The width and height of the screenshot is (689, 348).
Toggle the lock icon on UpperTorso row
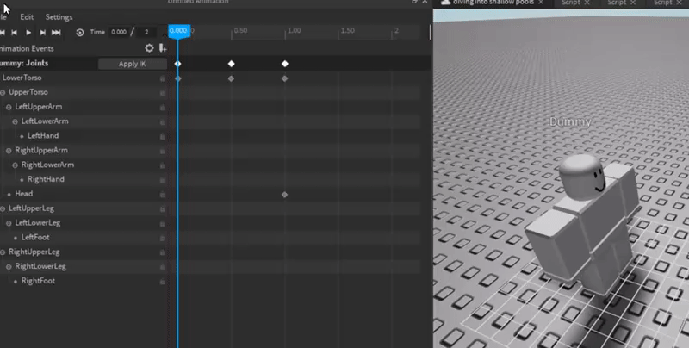coord(163,93)
